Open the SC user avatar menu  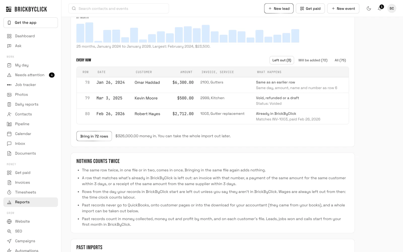[x=392, y=9]
